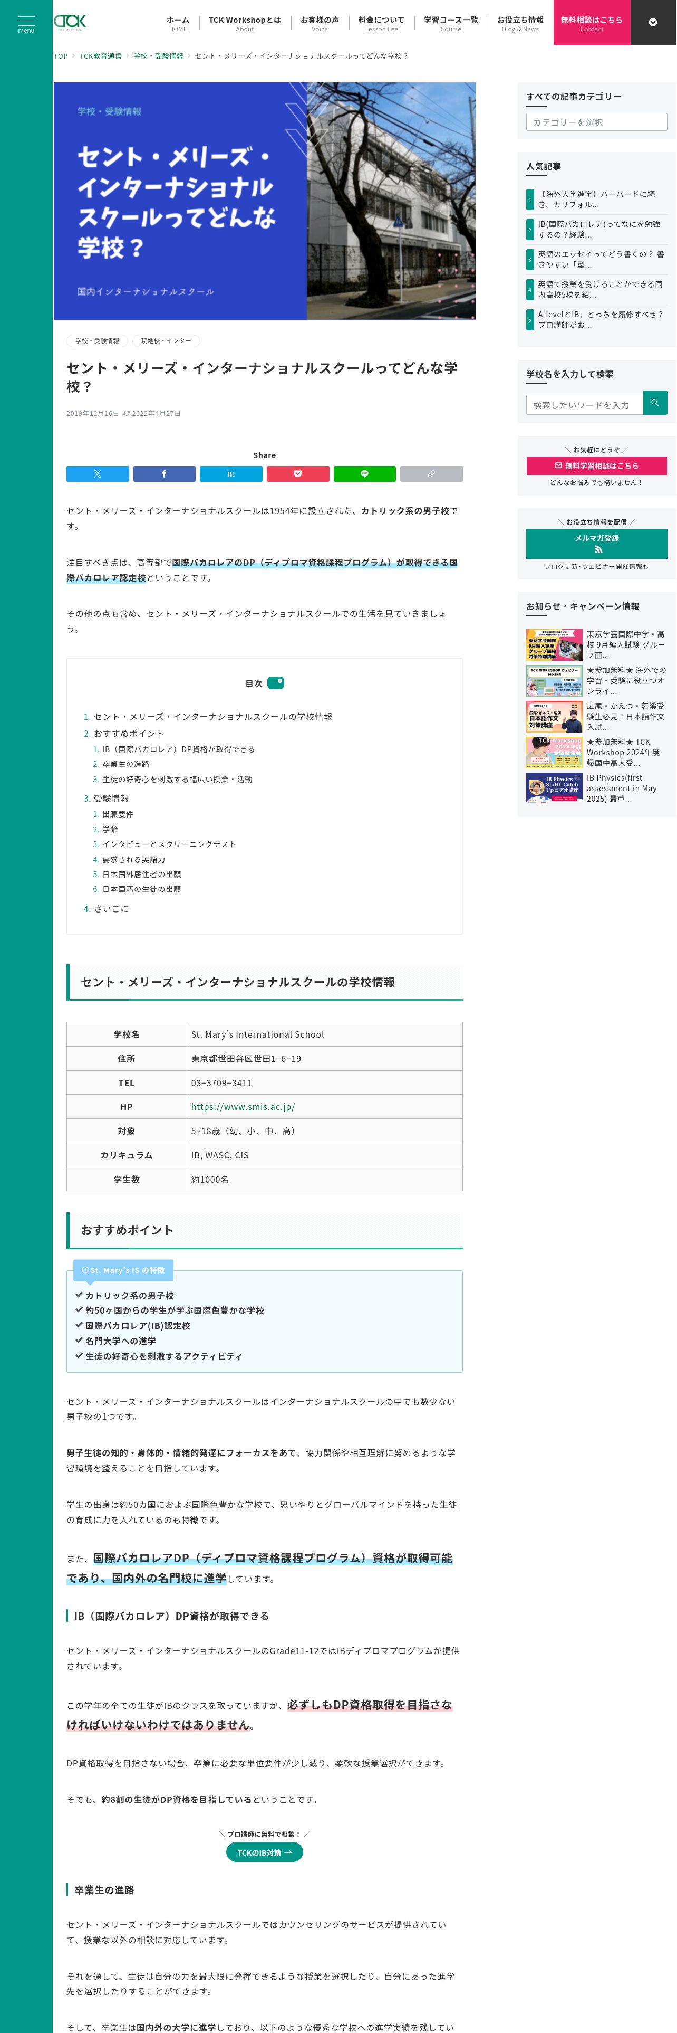Jump to TOC item さいごに
The image size is (677, 2033).
tap(111, 909)
